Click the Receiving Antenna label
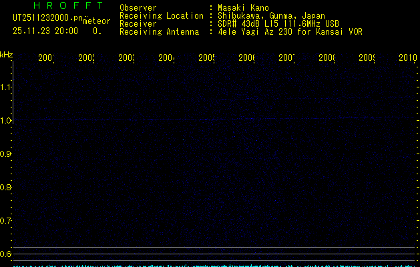 click(160, 32)
